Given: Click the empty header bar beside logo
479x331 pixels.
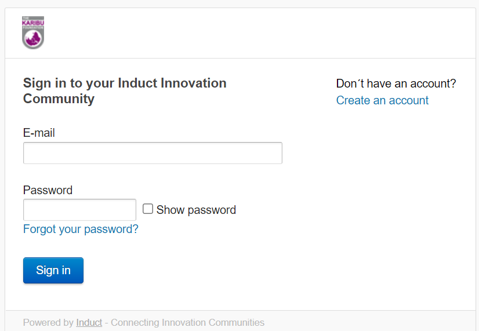Looking at the screenshot, I should coord(260,33).
